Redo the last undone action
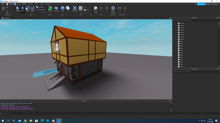 (12, 4)
